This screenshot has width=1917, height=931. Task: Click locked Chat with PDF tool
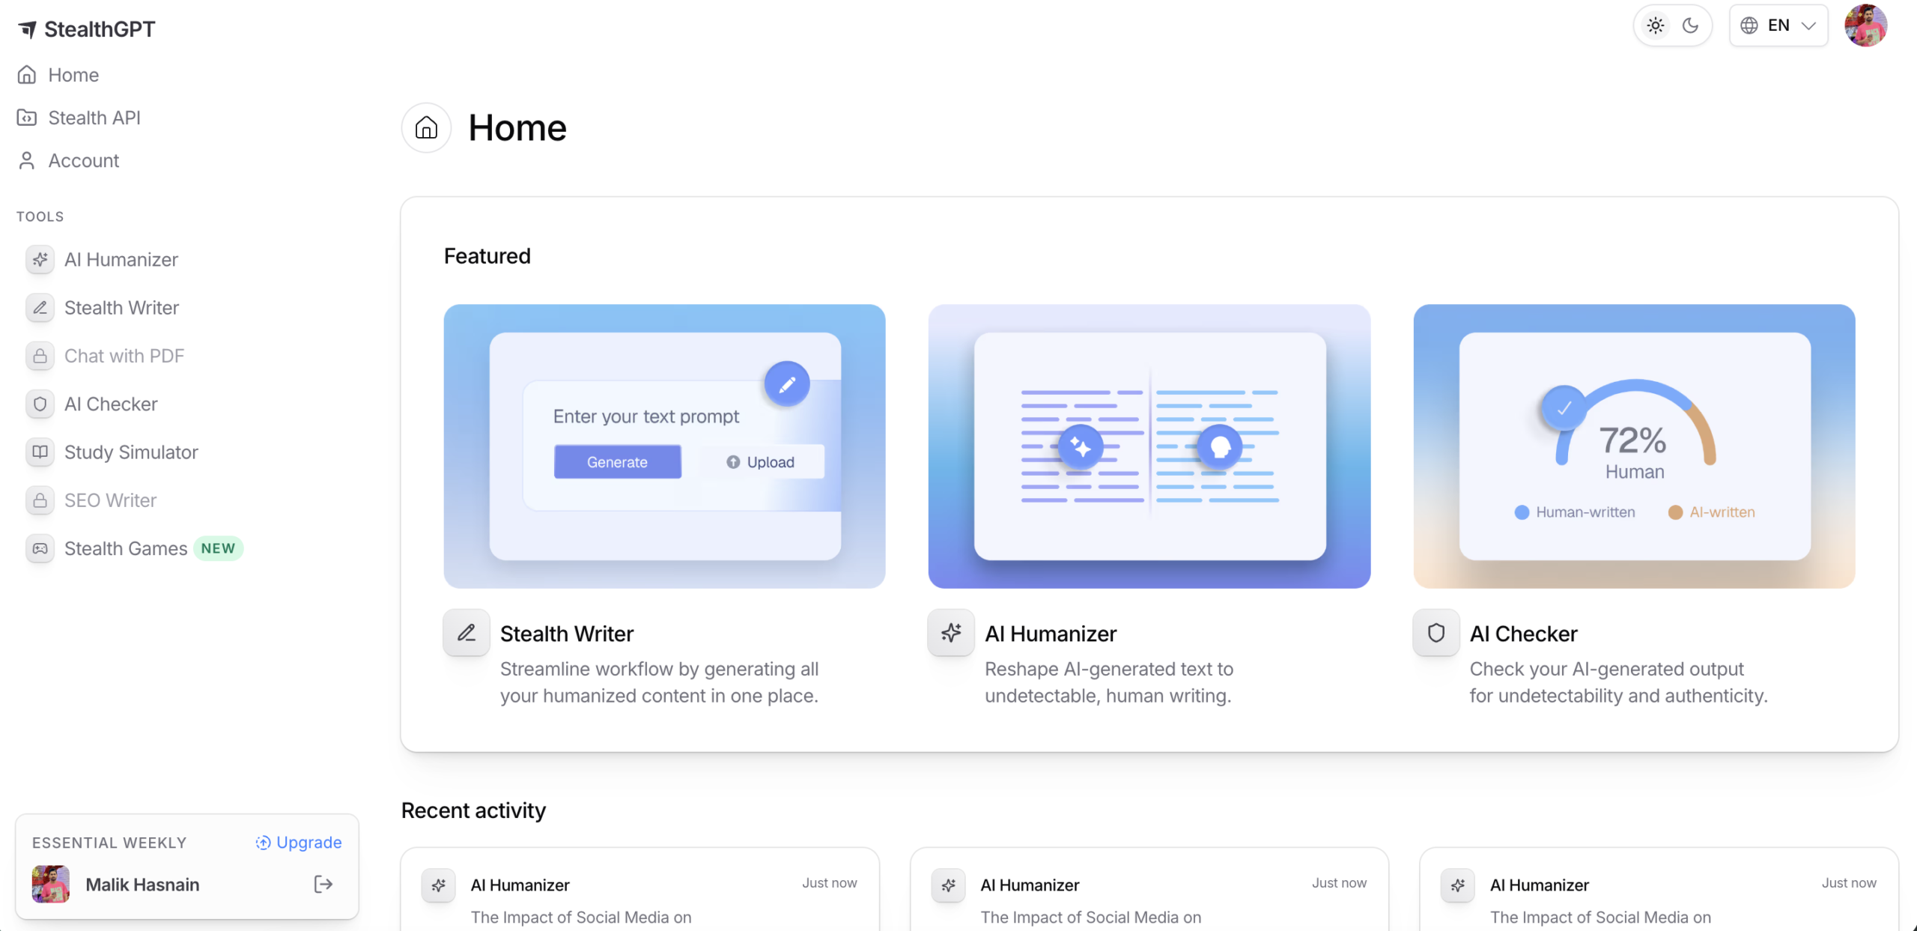pyautogui.click(x=105, y=356)
